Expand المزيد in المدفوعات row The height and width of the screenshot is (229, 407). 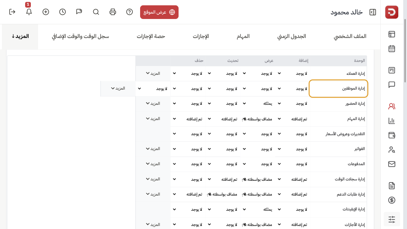click(153, 164)
